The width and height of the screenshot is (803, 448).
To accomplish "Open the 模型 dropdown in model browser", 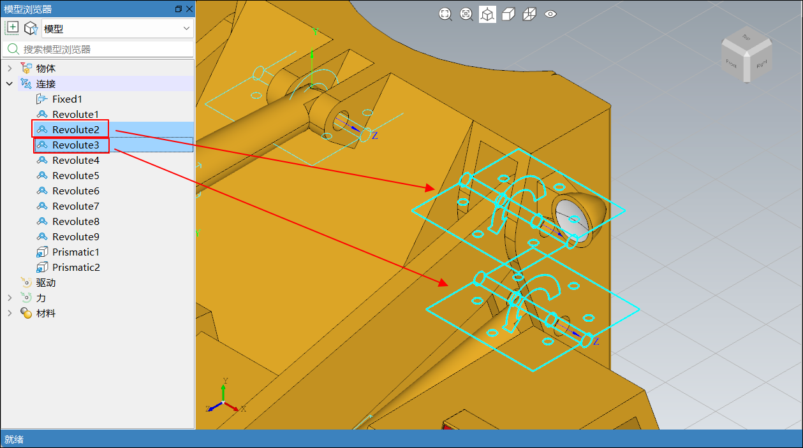I will [x=117, y=29].
